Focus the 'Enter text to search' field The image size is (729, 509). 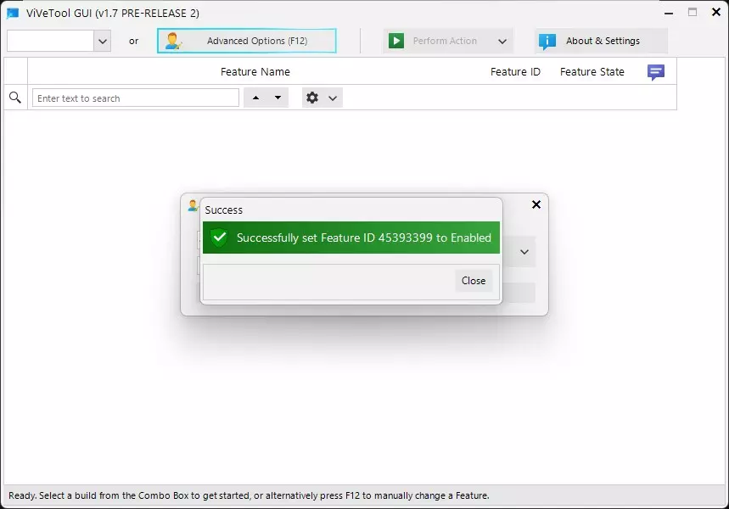point(135,98)
